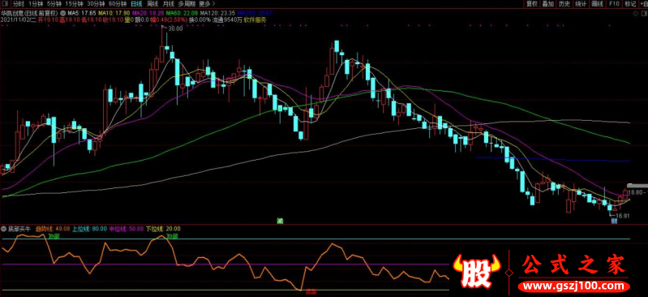Click the 底部买牛 indicator name
This screenshot has width=648, height=297.
click(19, 228)
